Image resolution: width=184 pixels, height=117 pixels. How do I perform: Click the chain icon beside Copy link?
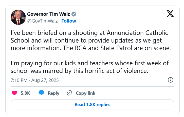click(69, 93)
